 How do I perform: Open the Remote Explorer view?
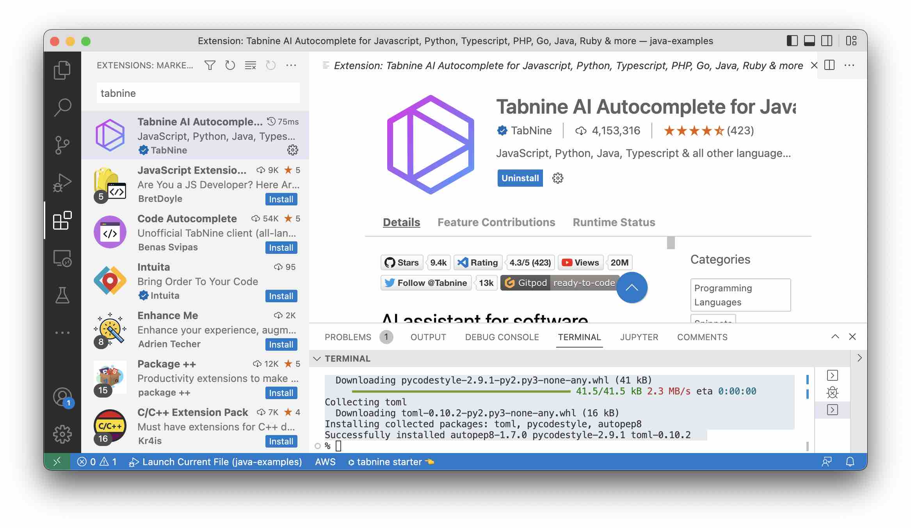(x=62, y=258)
